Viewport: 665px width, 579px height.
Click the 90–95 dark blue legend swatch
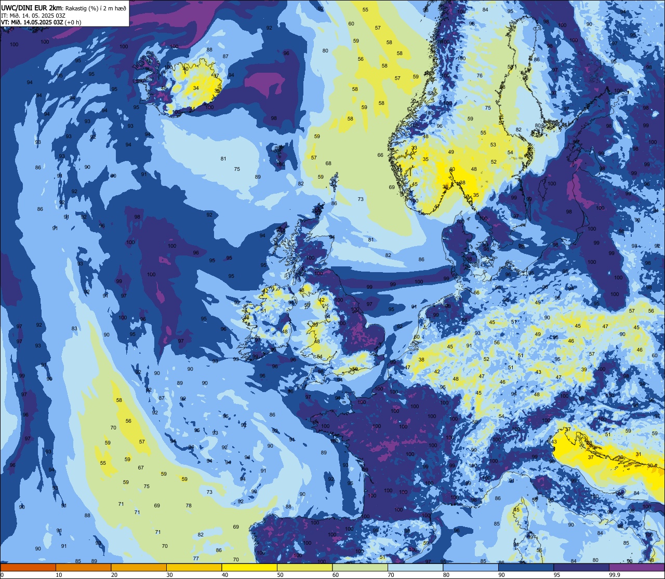pyautogui.click(x=526, y=567)
